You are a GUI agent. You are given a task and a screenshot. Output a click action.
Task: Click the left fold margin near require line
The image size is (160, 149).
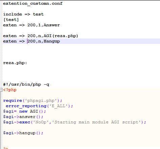pos(1,100)
